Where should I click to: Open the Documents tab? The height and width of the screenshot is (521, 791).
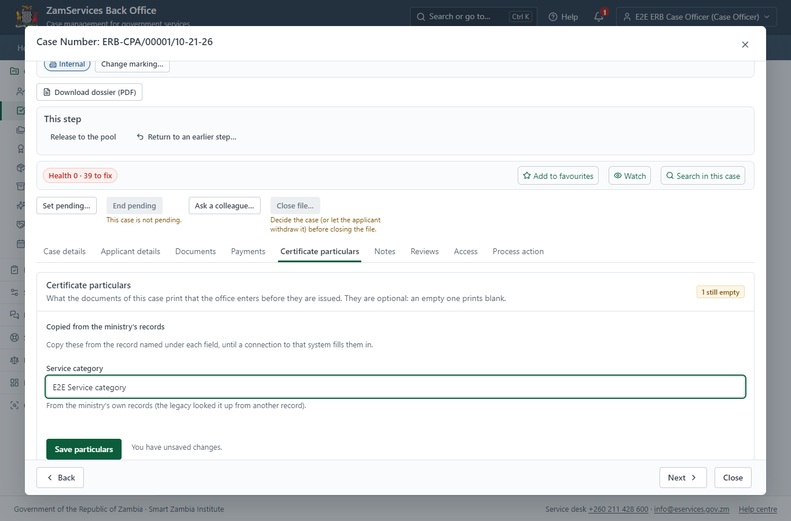pyautogui.click(x=196, y=251)
